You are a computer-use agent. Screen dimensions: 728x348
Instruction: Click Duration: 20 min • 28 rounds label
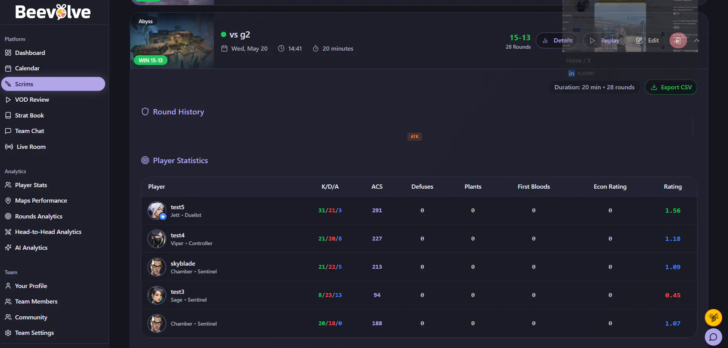(x=595, y=87)
